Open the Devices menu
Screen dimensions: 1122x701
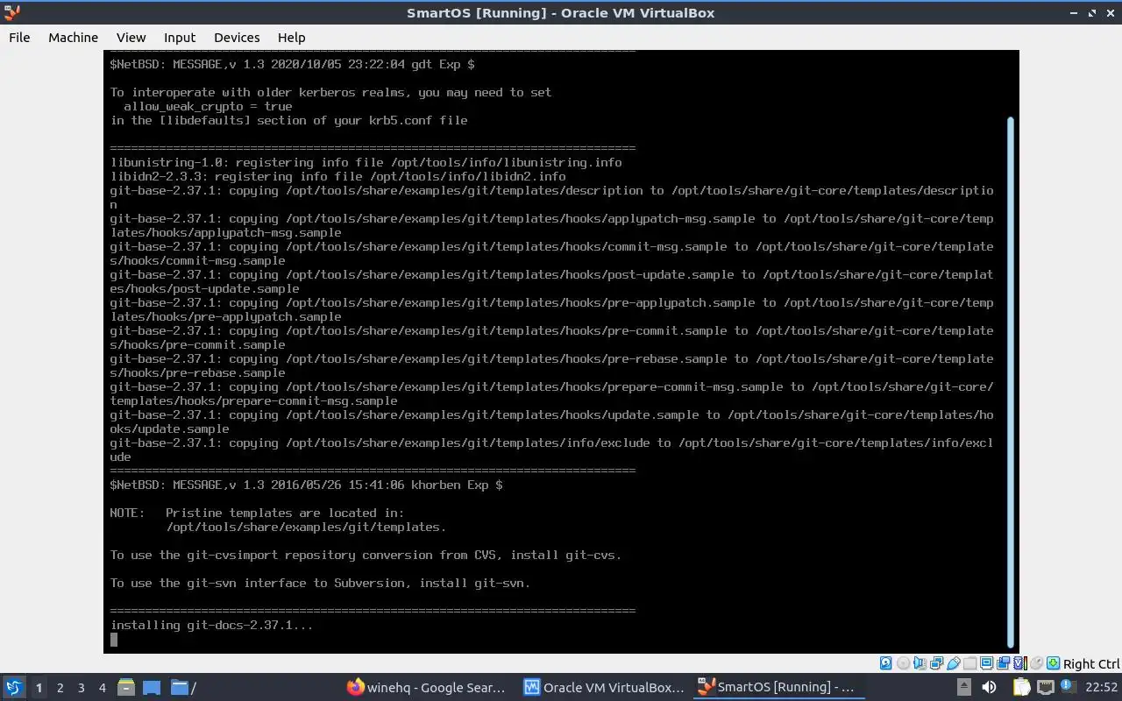click(x=237, y=38)
